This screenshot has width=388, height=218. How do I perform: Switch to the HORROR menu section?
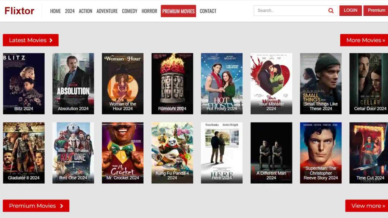[149, 11]
